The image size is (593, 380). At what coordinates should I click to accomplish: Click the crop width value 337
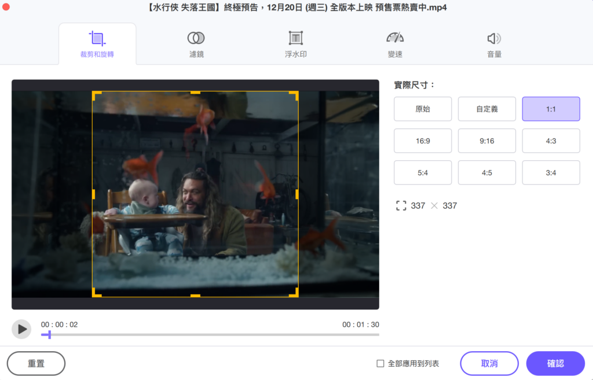[x=418, y=206]
